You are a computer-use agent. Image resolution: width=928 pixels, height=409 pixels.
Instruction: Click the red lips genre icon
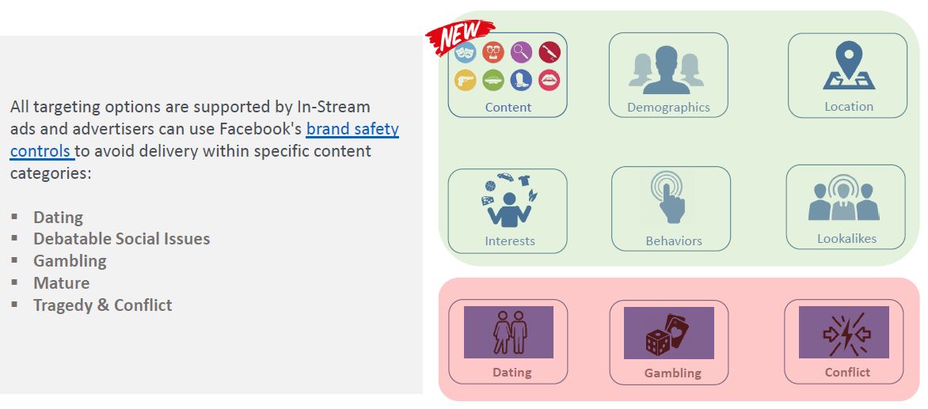click(x=550, y=80)
